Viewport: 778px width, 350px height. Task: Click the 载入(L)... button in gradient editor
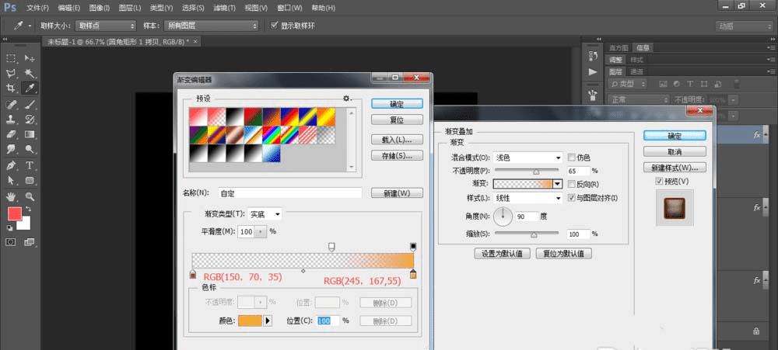pos(397,140)
